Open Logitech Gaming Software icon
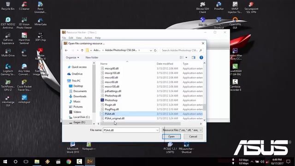The height and width of the screenshot is (166, 295). click(8, 70)
